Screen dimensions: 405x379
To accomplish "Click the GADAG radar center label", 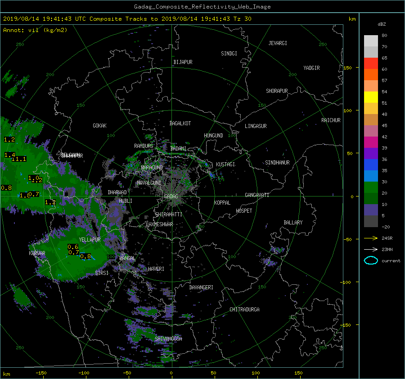I will coord(171,196).
